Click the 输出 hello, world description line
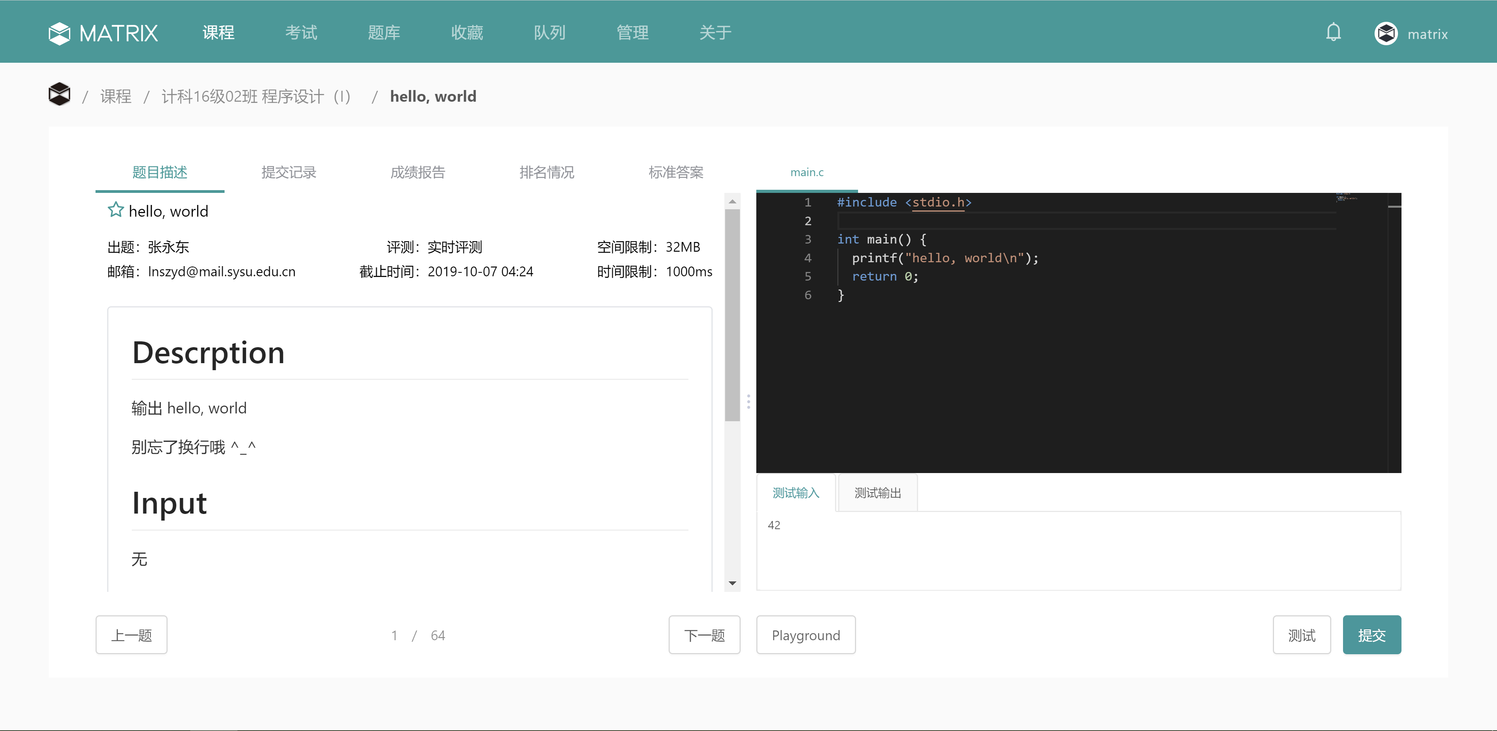Screen dimensions: 1497x731 click(189, 408)
